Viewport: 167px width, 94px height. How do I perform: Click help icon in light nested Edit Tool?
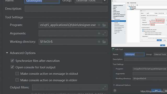click(142, 40)
